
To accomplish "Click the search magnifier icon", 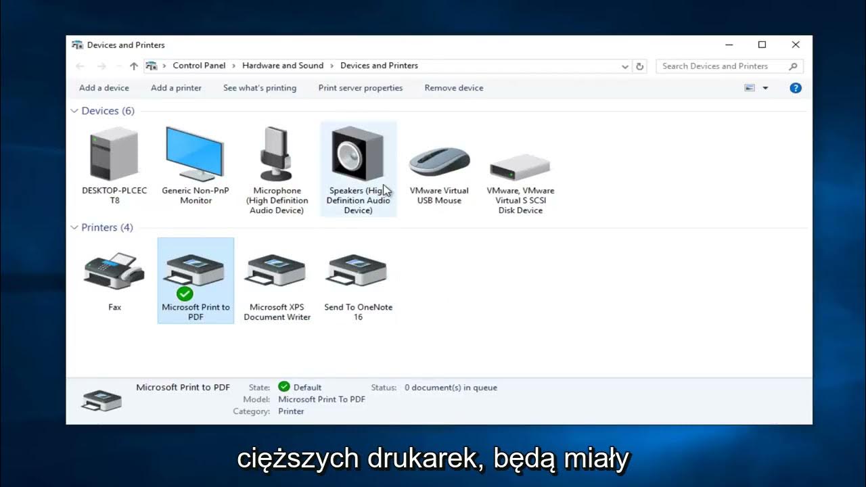I will click(793, 66).
